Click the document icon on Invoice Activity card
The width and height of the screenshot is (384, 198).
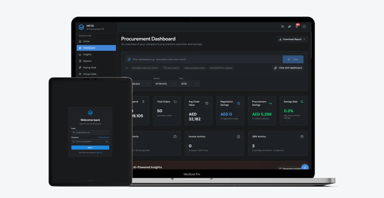238,137
